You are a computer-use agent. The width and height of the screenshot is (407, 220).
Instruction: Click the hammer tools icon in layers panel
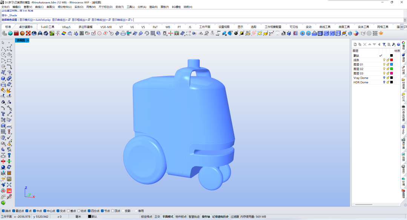(x=393, y=44)
